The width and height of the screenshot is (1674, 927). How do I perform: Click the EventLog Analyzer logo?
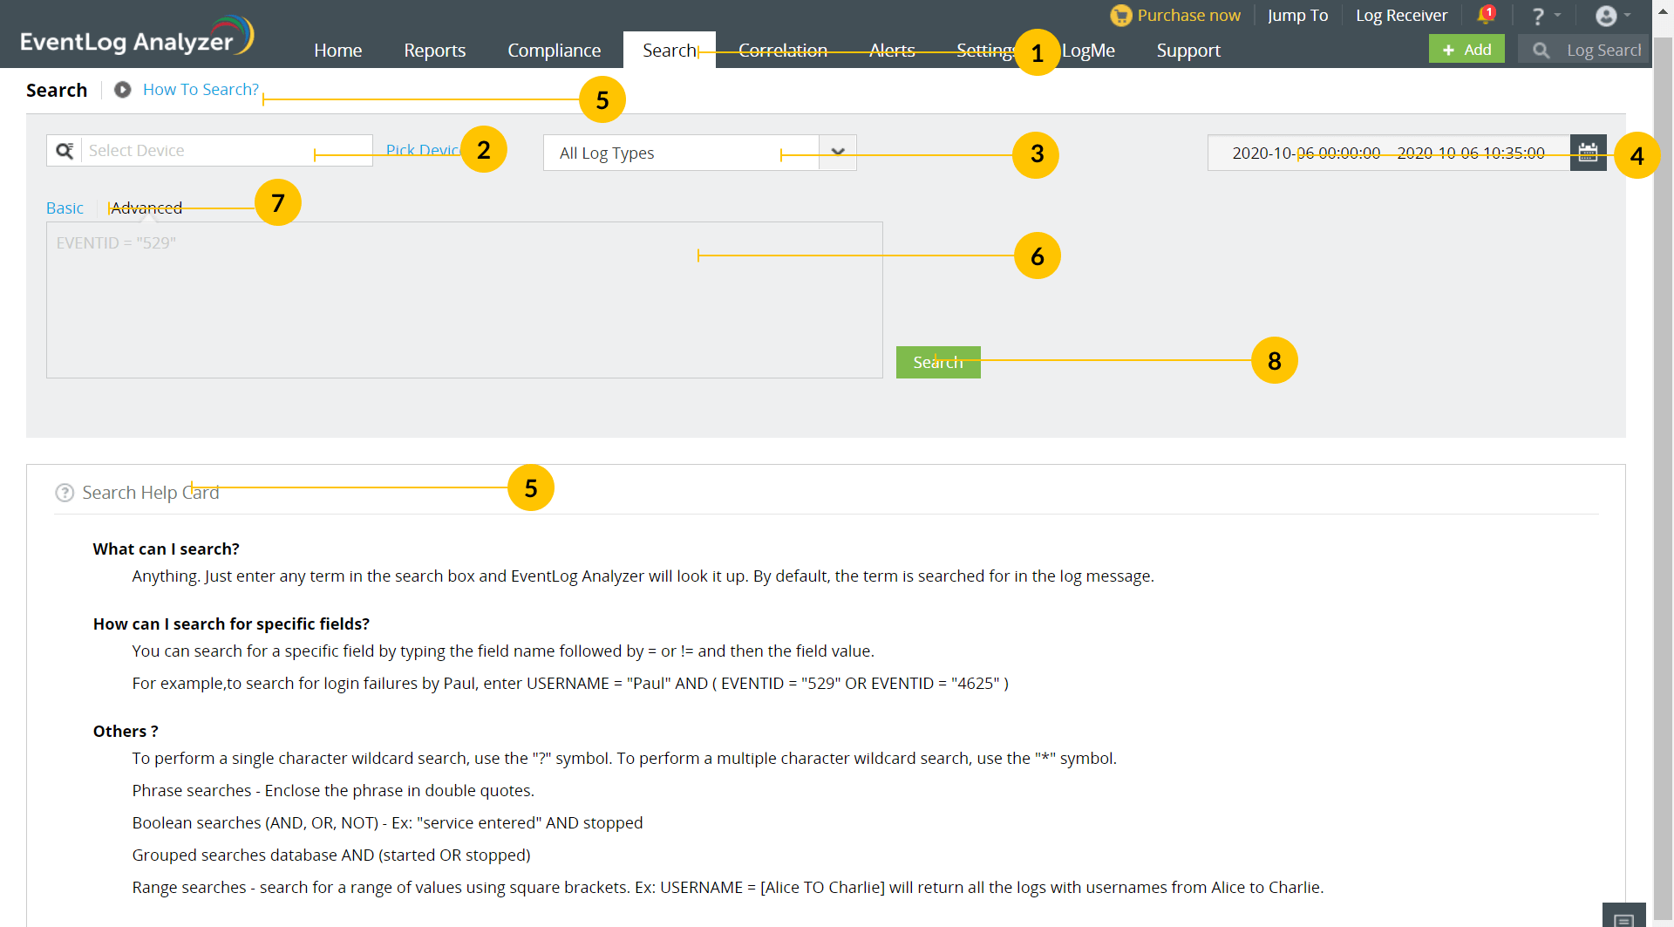(137, 37)
